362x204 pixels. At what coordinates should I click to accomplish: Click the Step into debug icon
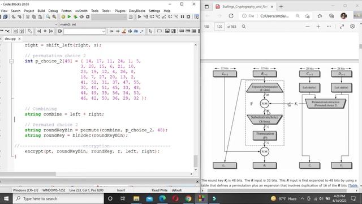(x=158, y=16)
